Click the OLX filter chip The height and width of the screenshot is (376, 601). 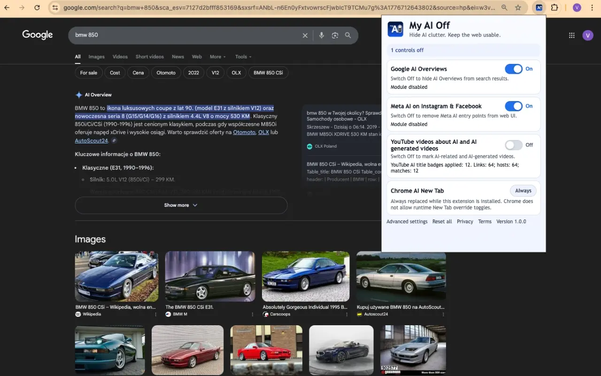(236, 73)
